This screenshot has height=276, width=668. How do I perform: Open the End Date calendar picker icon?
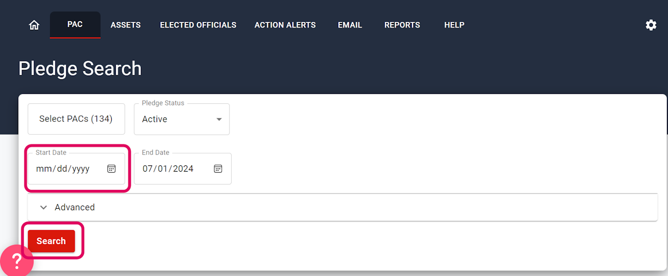tap(218, 169)
